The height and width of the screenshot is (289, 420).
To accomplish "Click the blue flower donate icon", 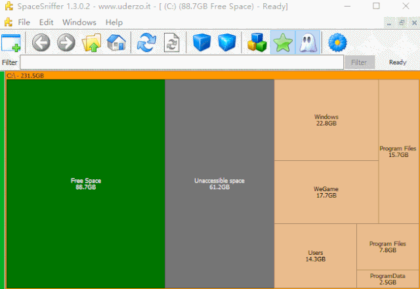I will tap(337, 43).
